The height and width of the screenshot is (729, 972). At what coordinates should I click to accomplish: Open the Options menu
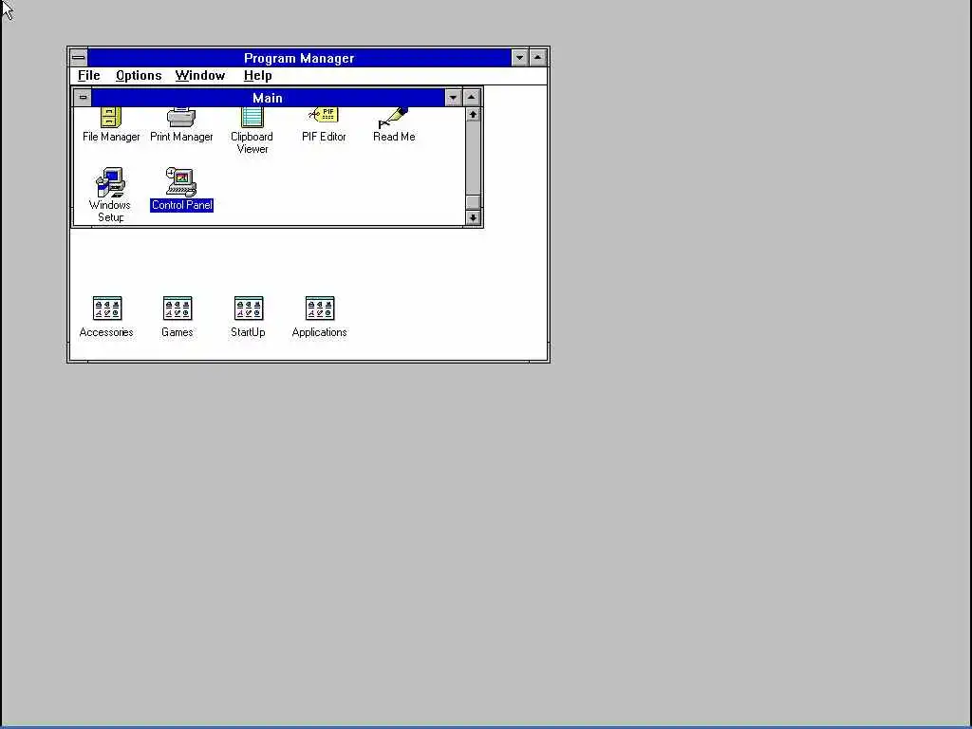(x=139, y=76)
